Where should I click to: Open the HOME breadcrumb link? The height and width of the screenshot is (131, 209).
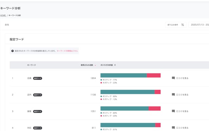pos(3,15)
